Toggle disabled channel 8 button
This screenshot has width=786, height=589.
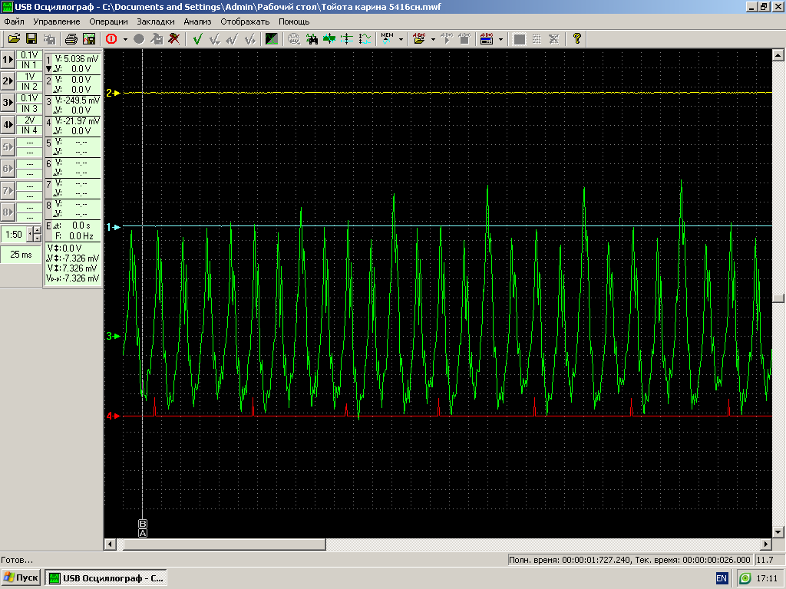pyautogui.click(x=8, y=212)
